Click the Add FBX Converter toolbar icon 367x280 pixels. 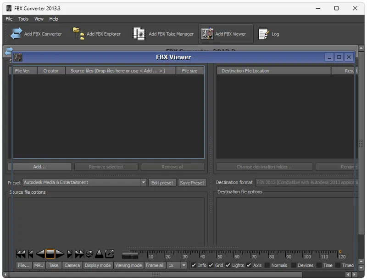[16, 34]
